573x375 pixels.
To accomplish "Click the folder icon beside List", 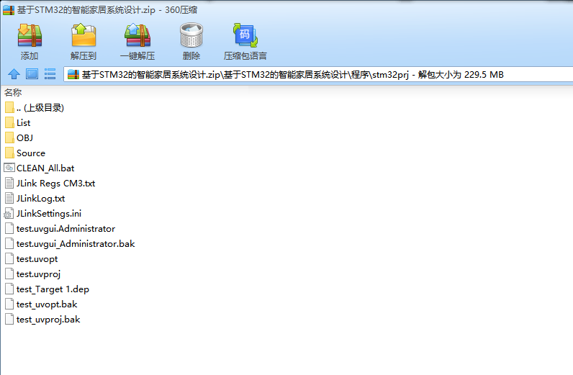I will (10, 123).
